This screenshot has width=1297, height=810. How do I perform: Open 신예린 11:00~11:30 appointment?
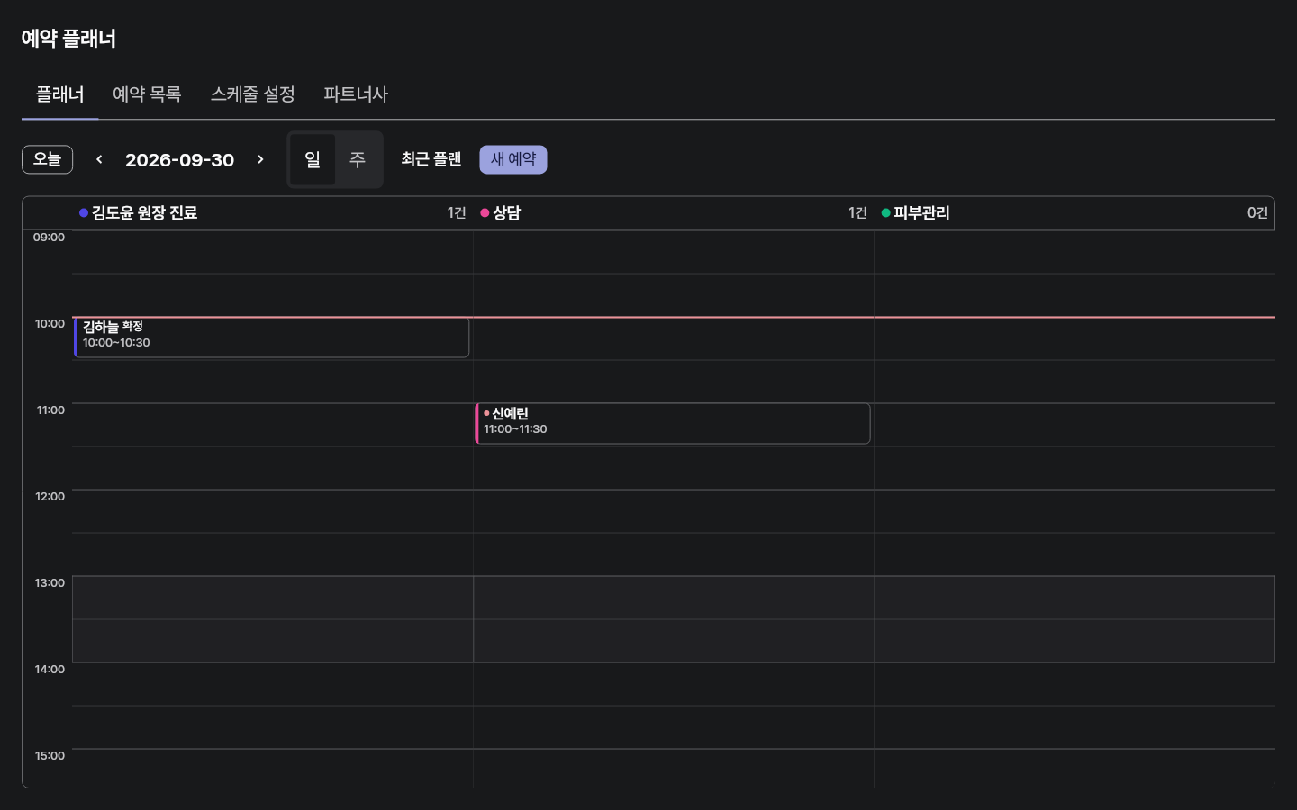673,423
